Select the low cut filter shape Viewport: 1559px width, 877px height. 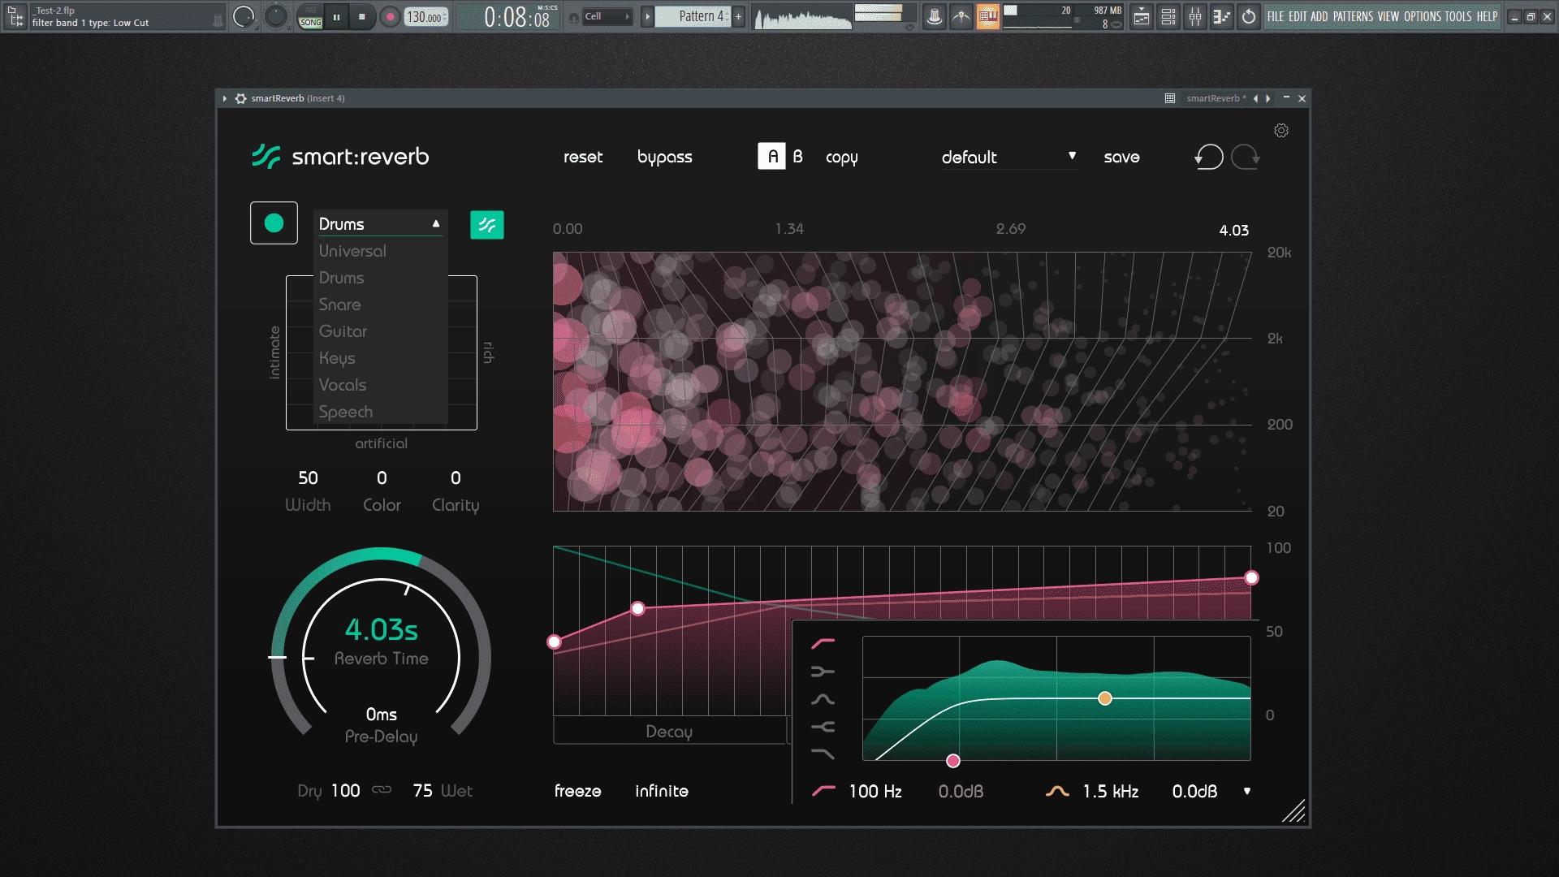click(x=823, y=644)
